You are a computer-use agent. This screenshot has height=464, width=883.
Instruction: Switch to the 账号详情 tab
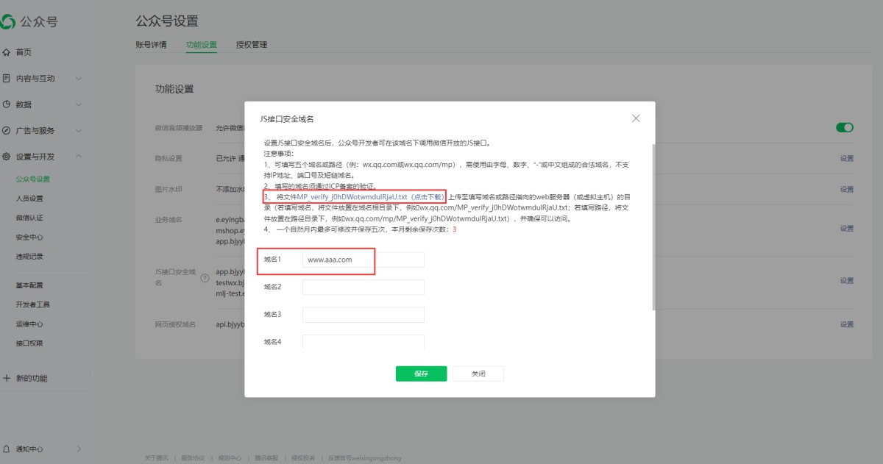tap(152, 45)
